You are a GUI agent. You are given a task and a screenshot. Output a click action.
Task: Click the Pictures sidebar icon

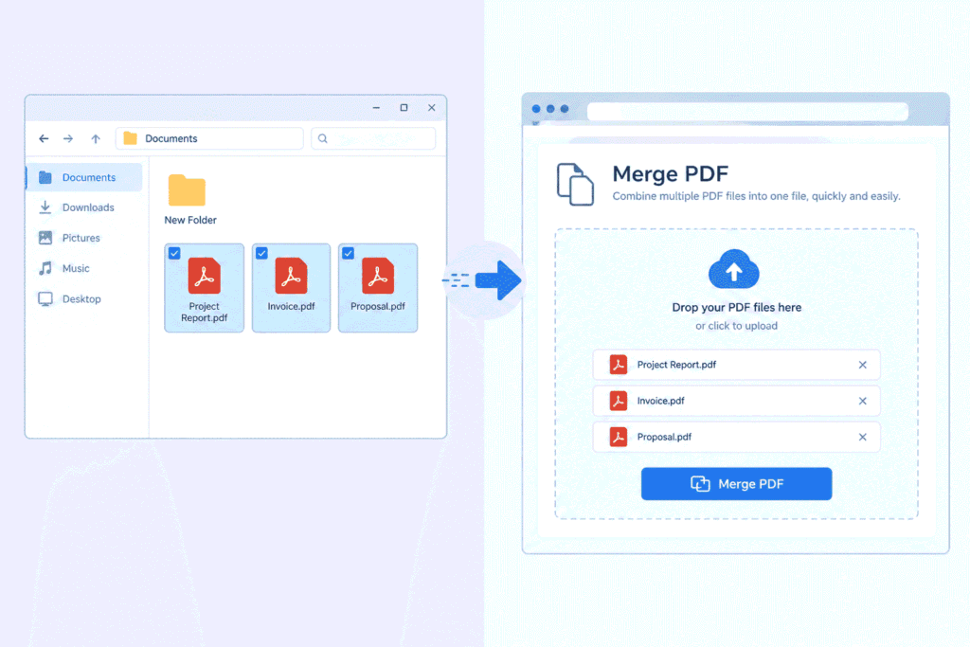click(45, 238)
